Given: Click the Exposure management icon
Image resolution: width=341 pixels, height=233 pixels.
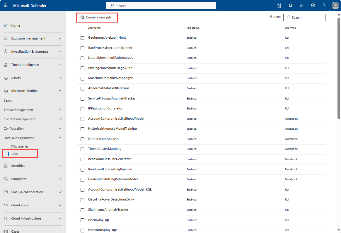Looking at the screenshot, I should [6, 38].
